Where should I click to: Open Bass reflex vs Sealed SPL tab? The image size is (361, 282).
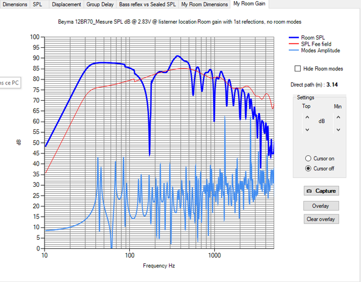click(x=148, y=5)
